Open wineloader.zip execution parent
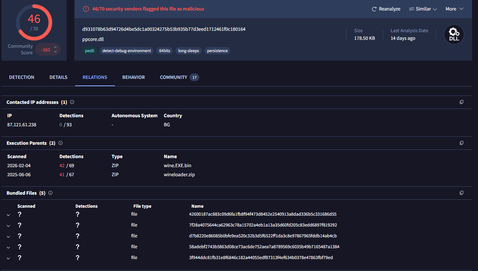Image resolution: width=478 pixels, height=271 pixels. click(179, 175)
